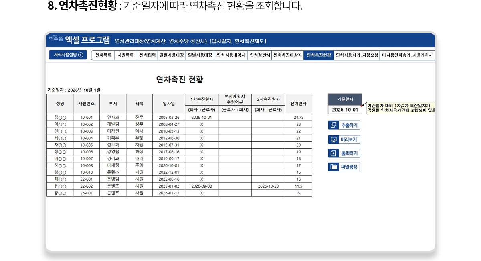Screen dimensions: 481x261
Task: Click the 기준일자 input showing 2026-10-01
Action: coord(345,110)
